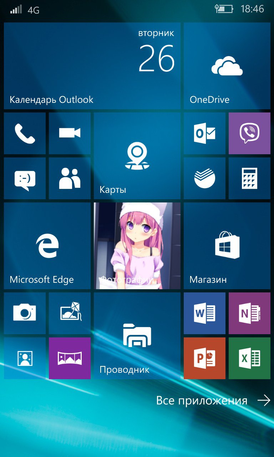Open the Outlook Calendar tile
This screenshot has height=457, width=274.
coord(92,66)
